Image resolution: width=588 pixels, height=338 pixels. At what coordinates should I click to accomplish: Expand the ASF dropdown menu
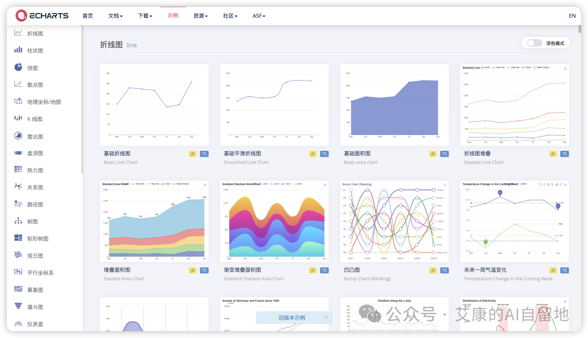[259, 16]
